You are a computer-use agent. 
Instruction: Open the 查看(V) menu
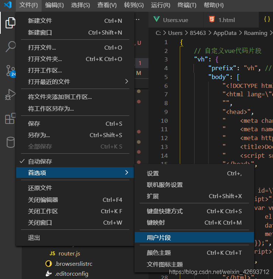pos(107,5)
